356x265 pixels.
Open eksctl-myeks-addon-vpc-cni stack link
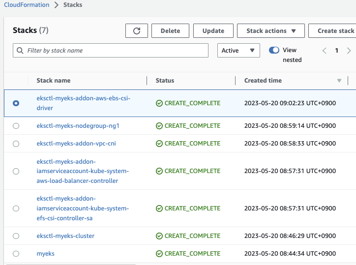coord(76,144)
